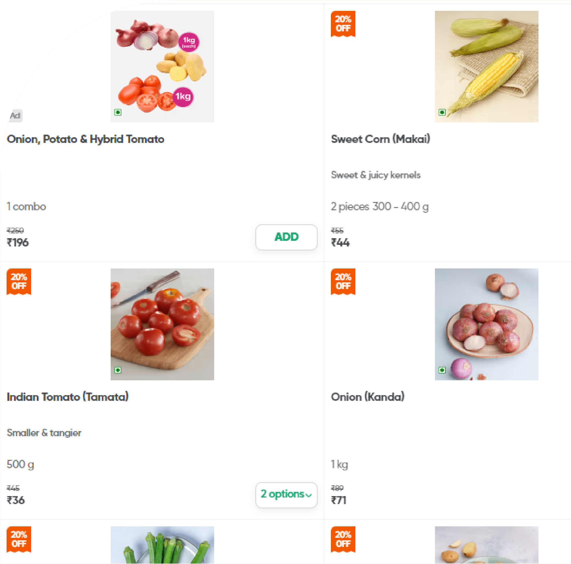The image size is (571, 564).
Task: Click the ₹196 price of the combo
Action: tap(18, 243)
